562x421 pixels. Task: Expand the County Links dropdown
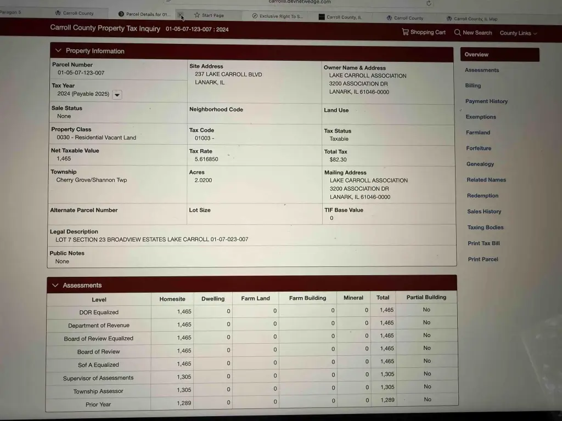[x=518, y=33]
